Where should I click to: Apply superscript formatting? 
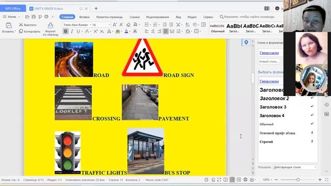pos(95,32)
